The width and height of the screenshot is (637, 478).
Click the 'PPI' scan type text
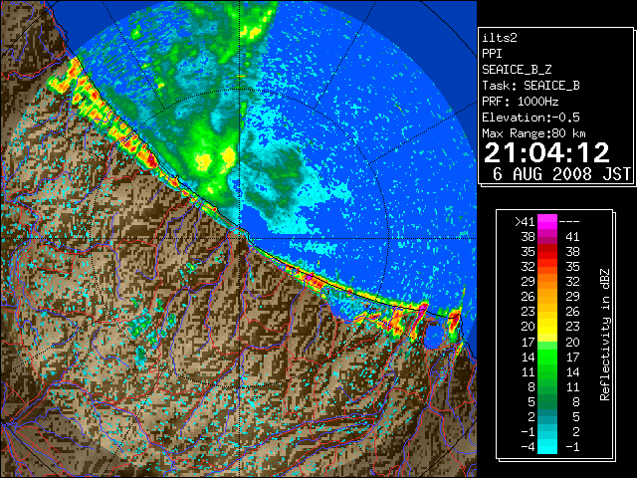(x=492, y=54)
